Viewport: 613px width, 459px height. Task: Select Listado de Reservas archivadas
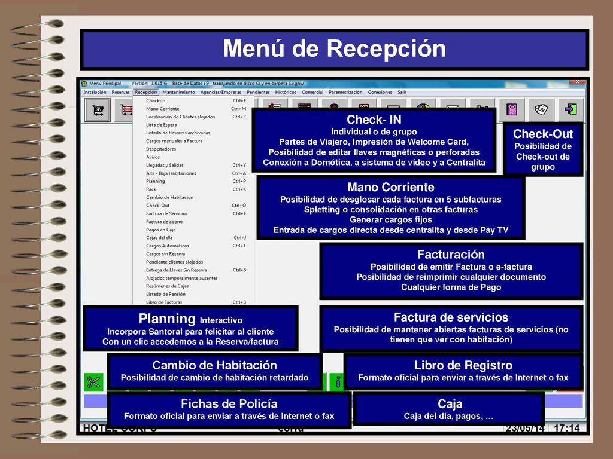point(193,133)
